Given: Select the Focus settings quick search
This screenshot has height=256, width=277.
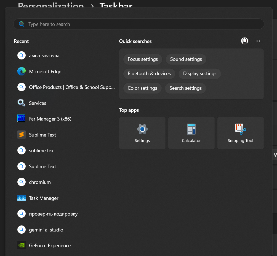Looking at the screenshot, I should pyautogui.click(x=143, y=59).
